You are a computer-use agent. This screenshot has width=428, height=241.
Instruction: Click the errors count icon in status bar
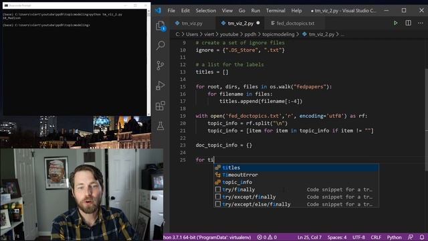point(259,237)
